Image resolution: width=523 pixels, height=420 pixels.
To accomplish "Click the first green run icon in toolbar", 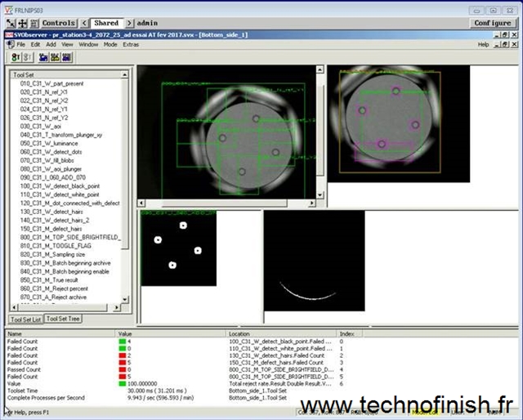I will pos(16,57).
